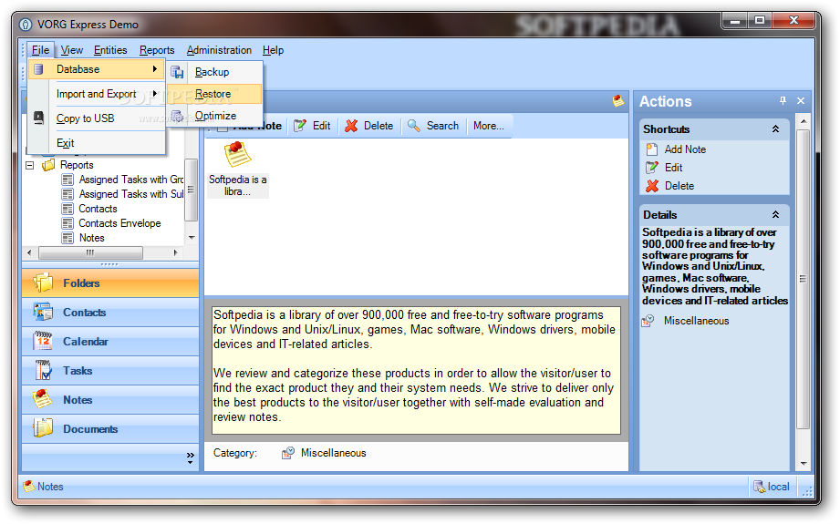Click the Tasks checklist navigation icon
840x524 pixels.
point(43,370)
